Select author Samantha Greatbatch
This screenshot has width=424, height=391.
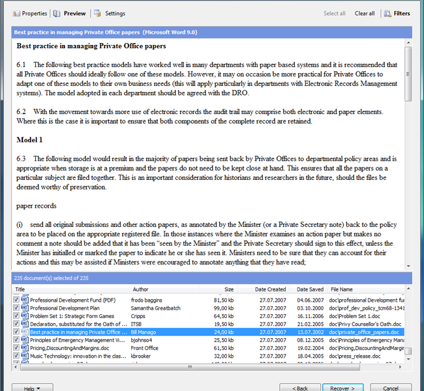(x=155, y=308)
